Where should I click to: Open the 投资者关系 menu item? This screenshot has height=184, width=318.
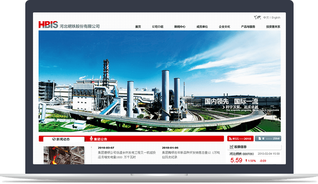point(273,27)
